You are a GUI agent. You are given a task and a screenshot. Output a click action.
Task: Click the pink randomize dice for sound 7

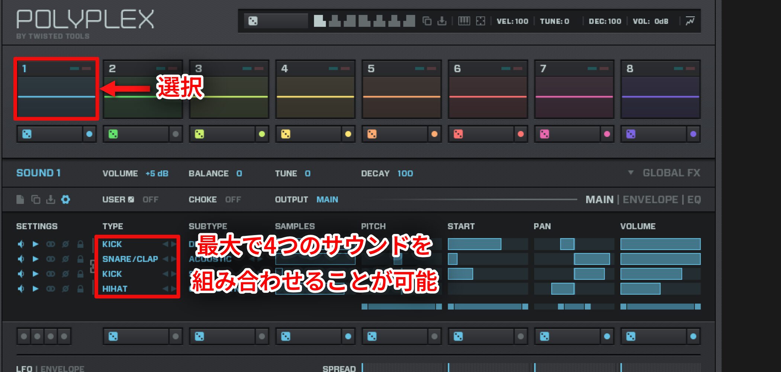point(544,134)
